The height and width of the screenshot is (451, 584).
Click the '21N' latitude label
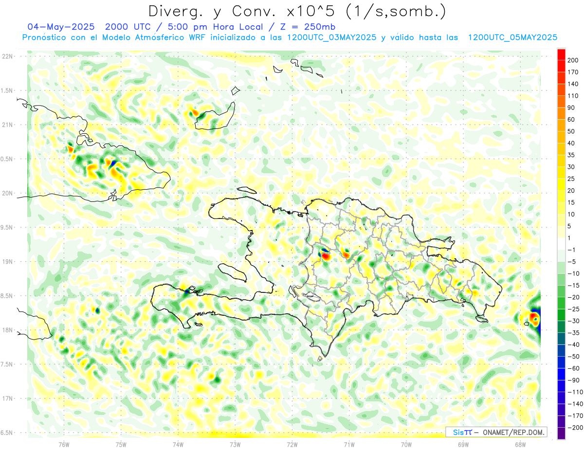pos(7,125)
